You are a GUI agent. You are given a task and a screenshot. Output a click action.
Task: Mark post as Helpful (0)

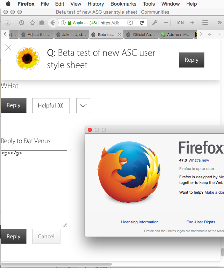coord(51,105)
